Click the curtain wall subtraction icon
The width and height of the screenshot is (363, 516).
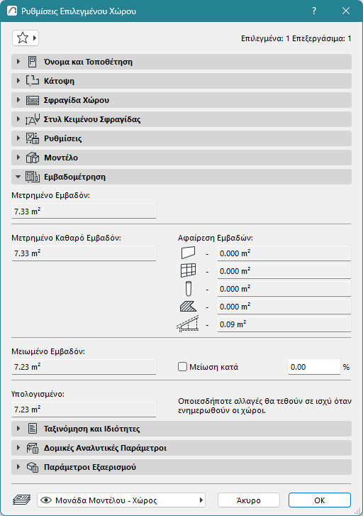click(188, 270)
